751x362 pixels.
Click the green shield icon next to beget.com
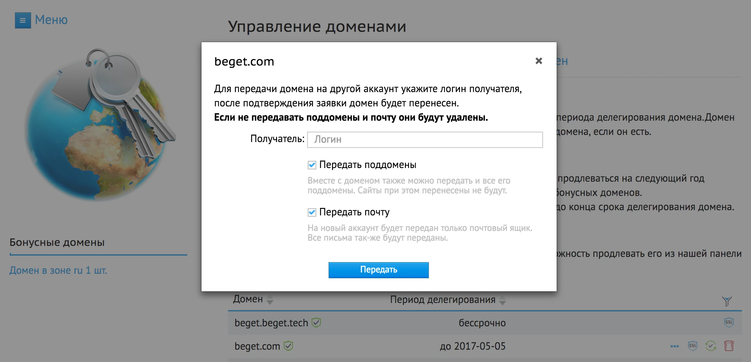tap(288, 346)
